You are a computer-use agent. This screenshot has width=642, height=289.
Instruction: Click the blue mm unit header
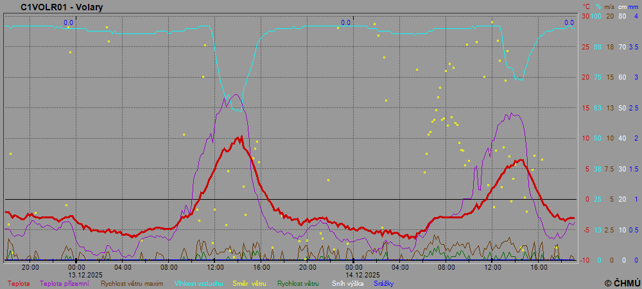(633, 6)
